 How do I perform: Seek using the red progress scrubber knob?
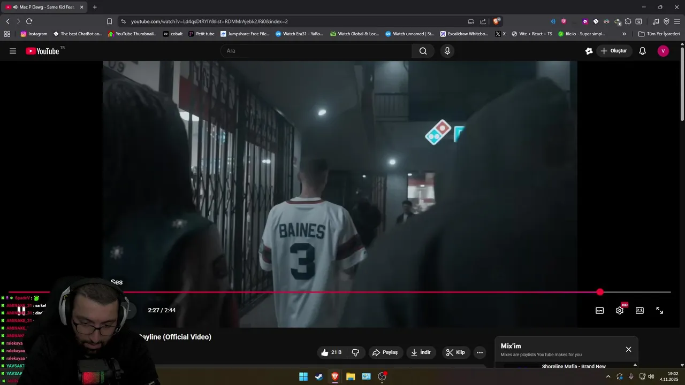600,292
